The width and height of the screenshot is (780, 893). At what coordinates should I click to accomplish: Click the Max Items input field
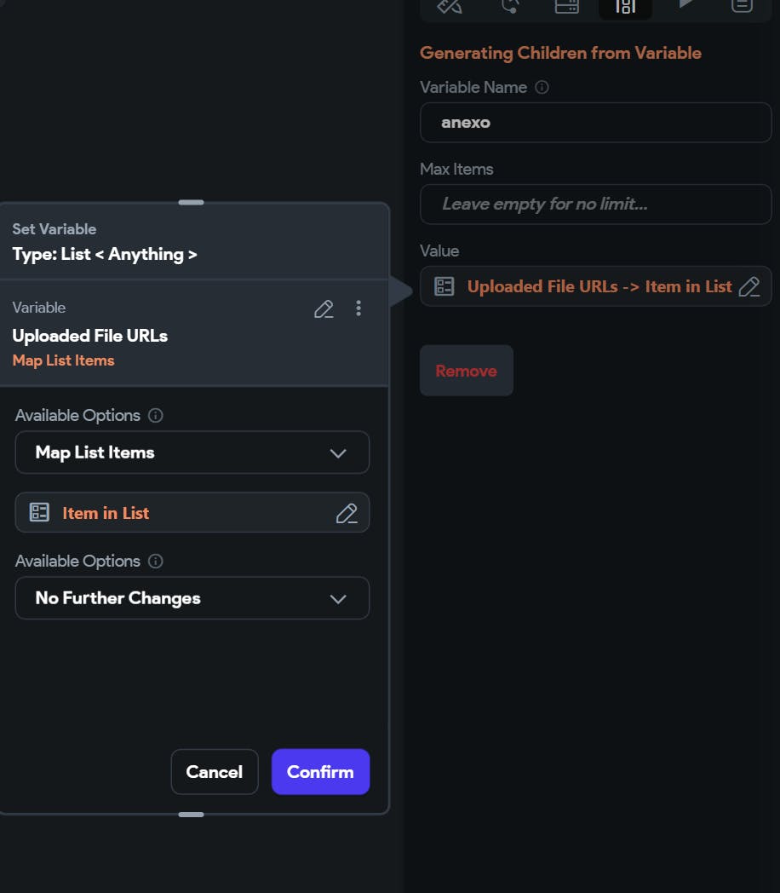595,205
